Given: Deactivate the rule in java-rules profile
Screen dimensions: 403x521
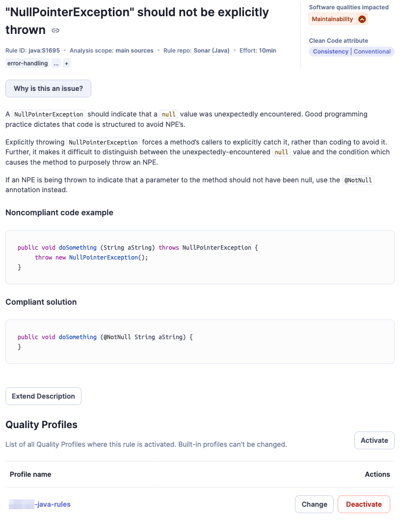Looking at the screenshot, I should (x=363, y=504).
